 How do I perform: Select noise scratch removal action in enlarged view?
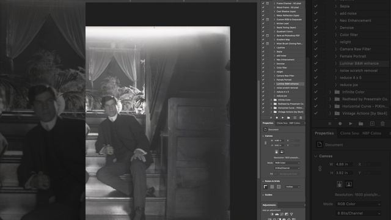[359, 71]
